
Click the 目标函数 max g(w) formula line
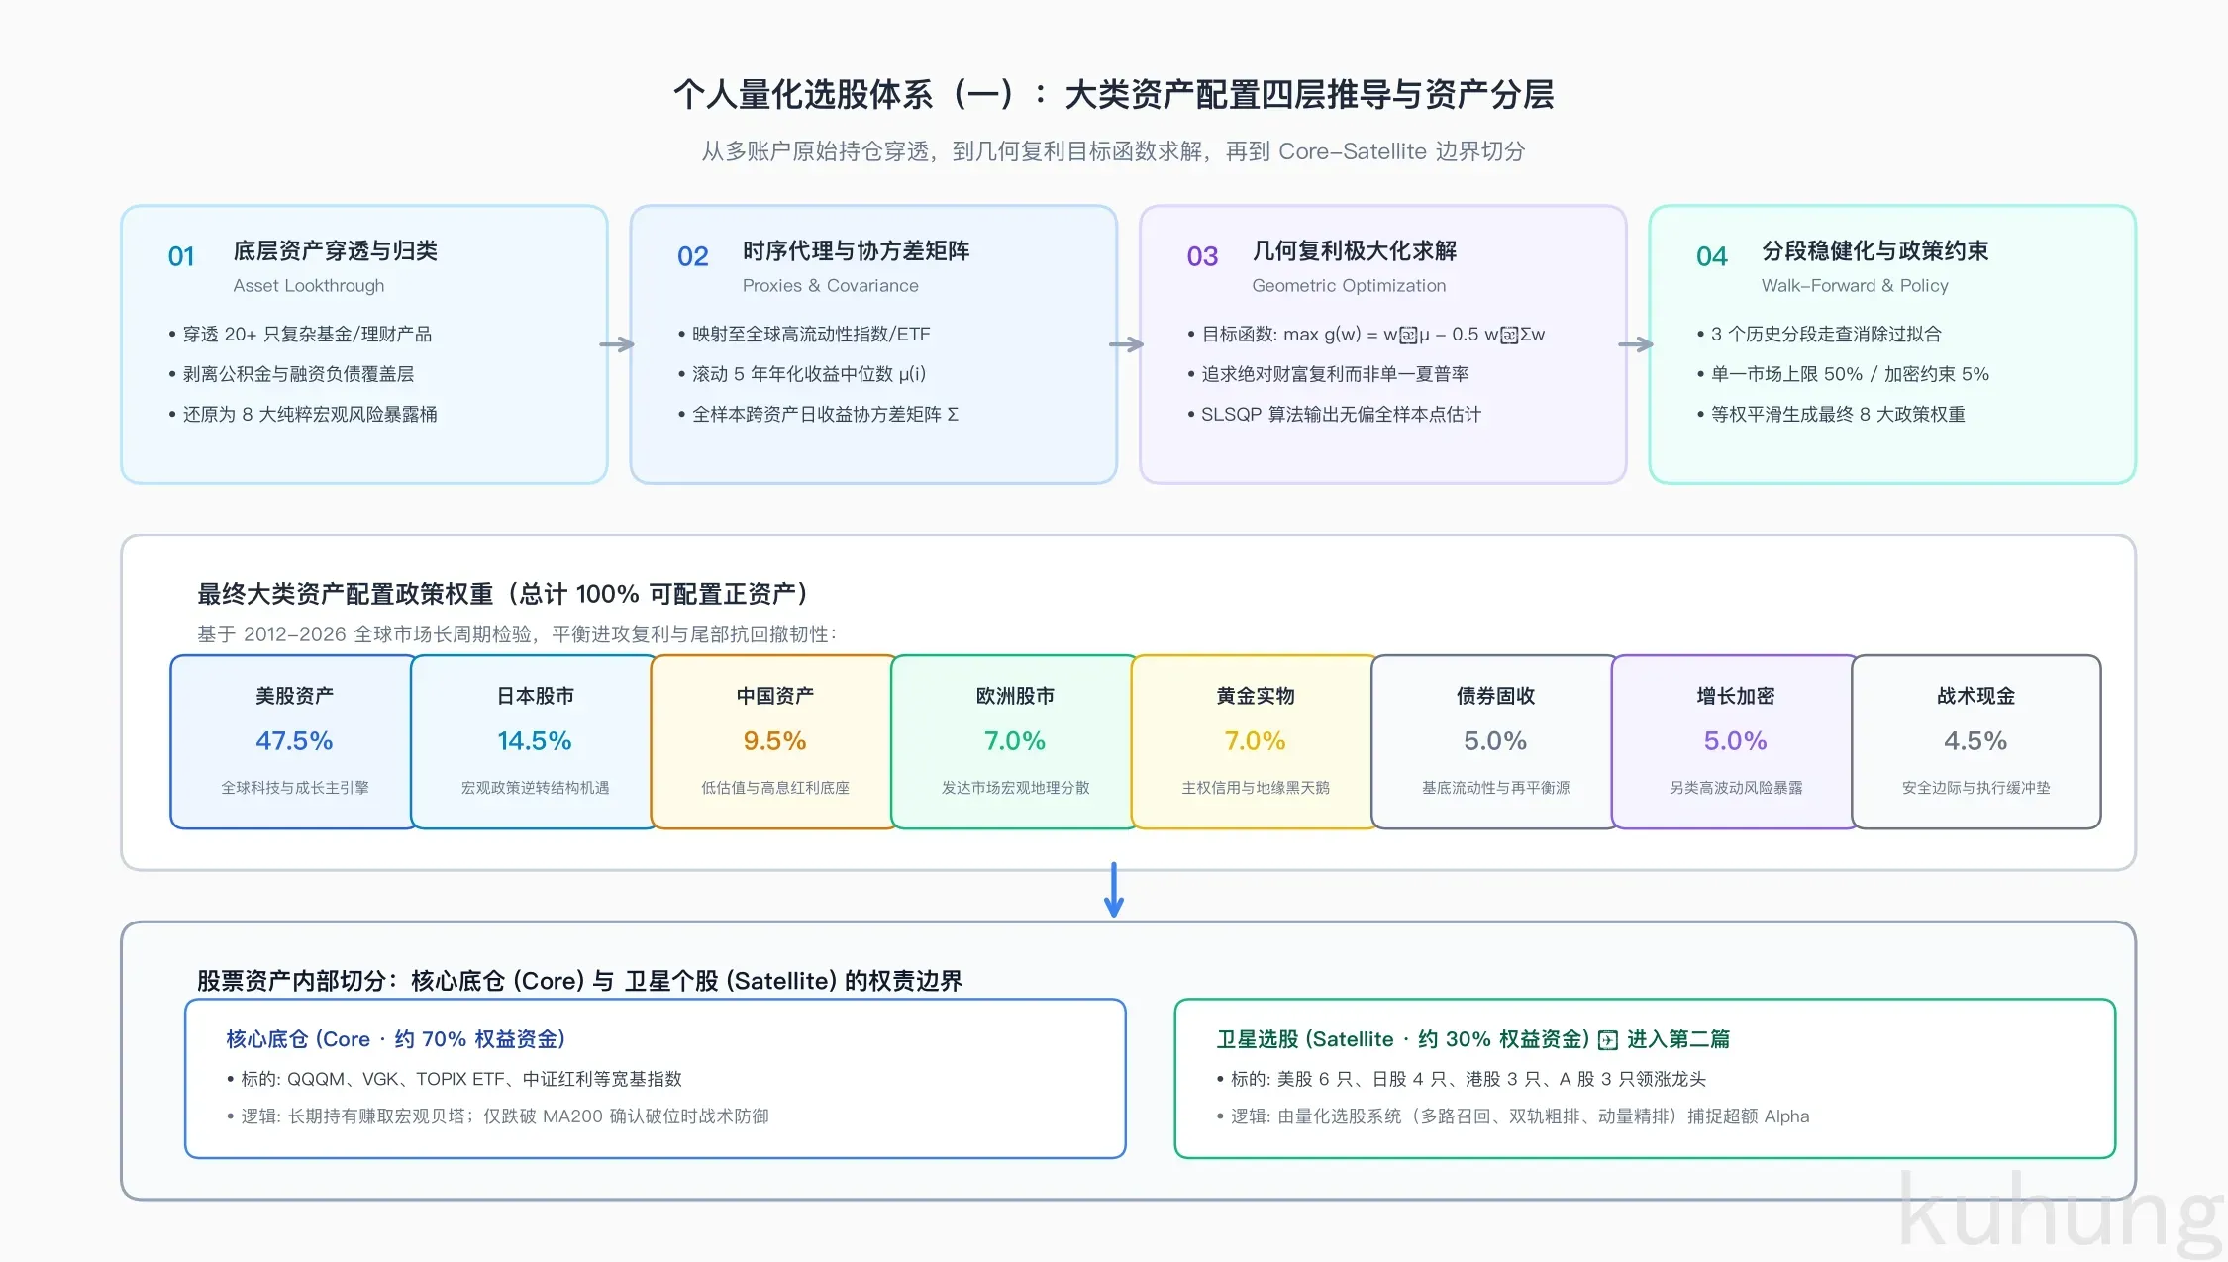(1367, 334)
